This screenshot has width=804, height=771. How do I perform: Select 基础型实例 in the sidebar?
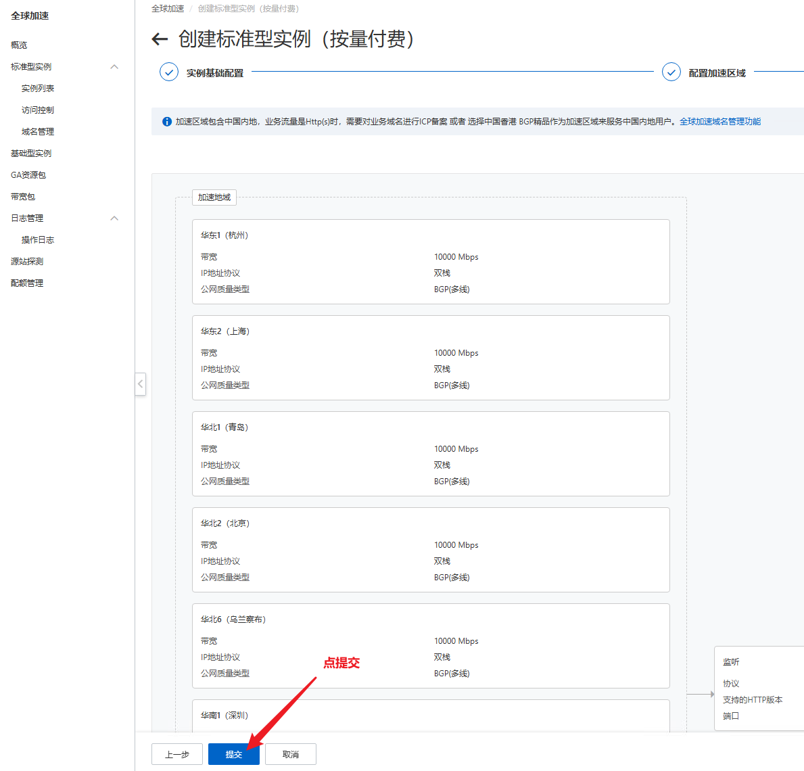point(31,154)
